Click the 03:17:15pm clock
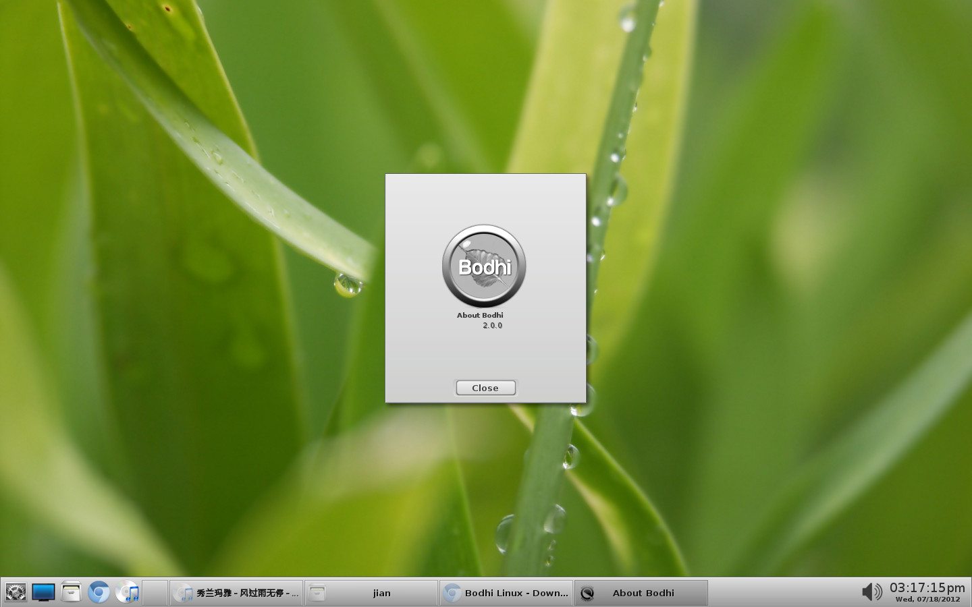Viewport: 972px width, 607px height. pos(927,587)
